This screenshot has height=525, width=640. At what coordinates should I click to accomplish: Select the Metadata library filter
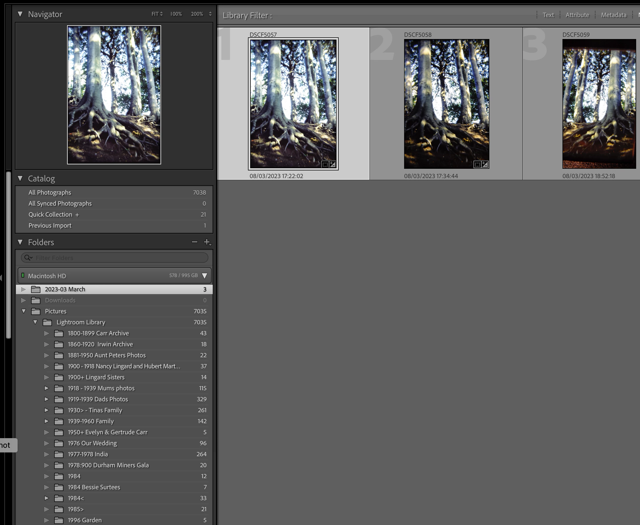pos(613,15)
